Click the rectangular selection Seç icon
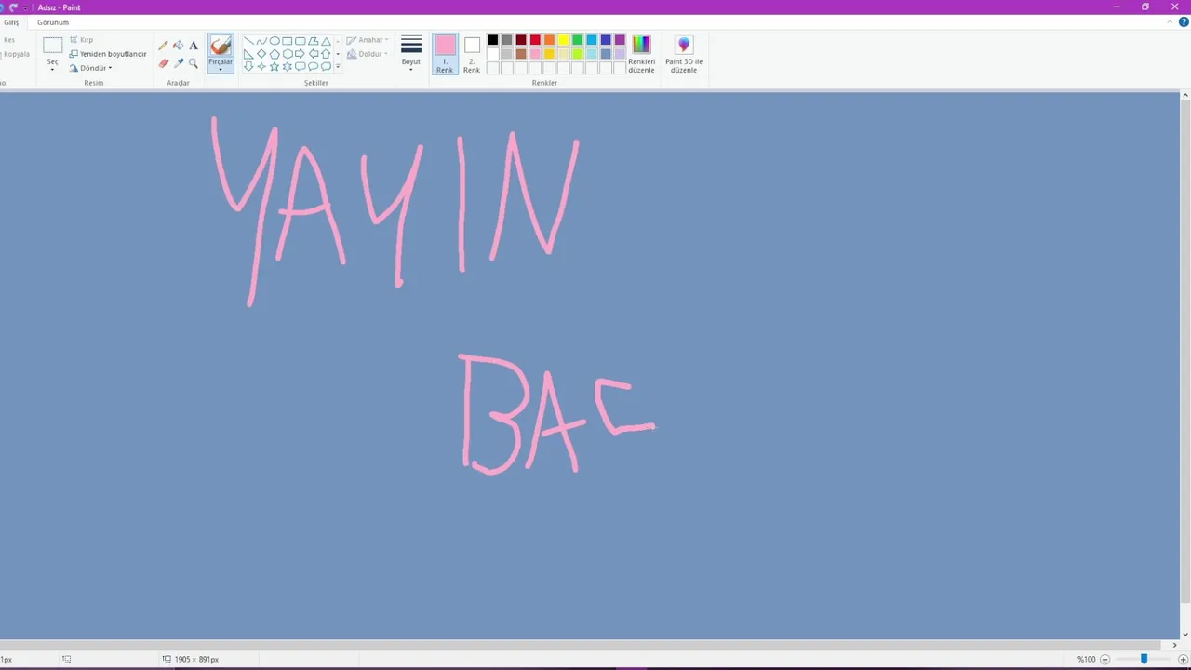This screenshot has width=1191, height=670. pos(52,45)
